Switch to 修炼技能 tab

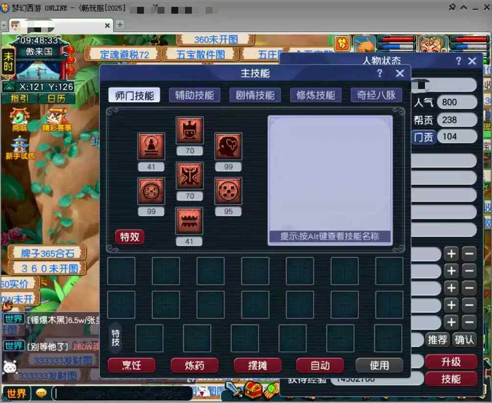tap(316, 95)
